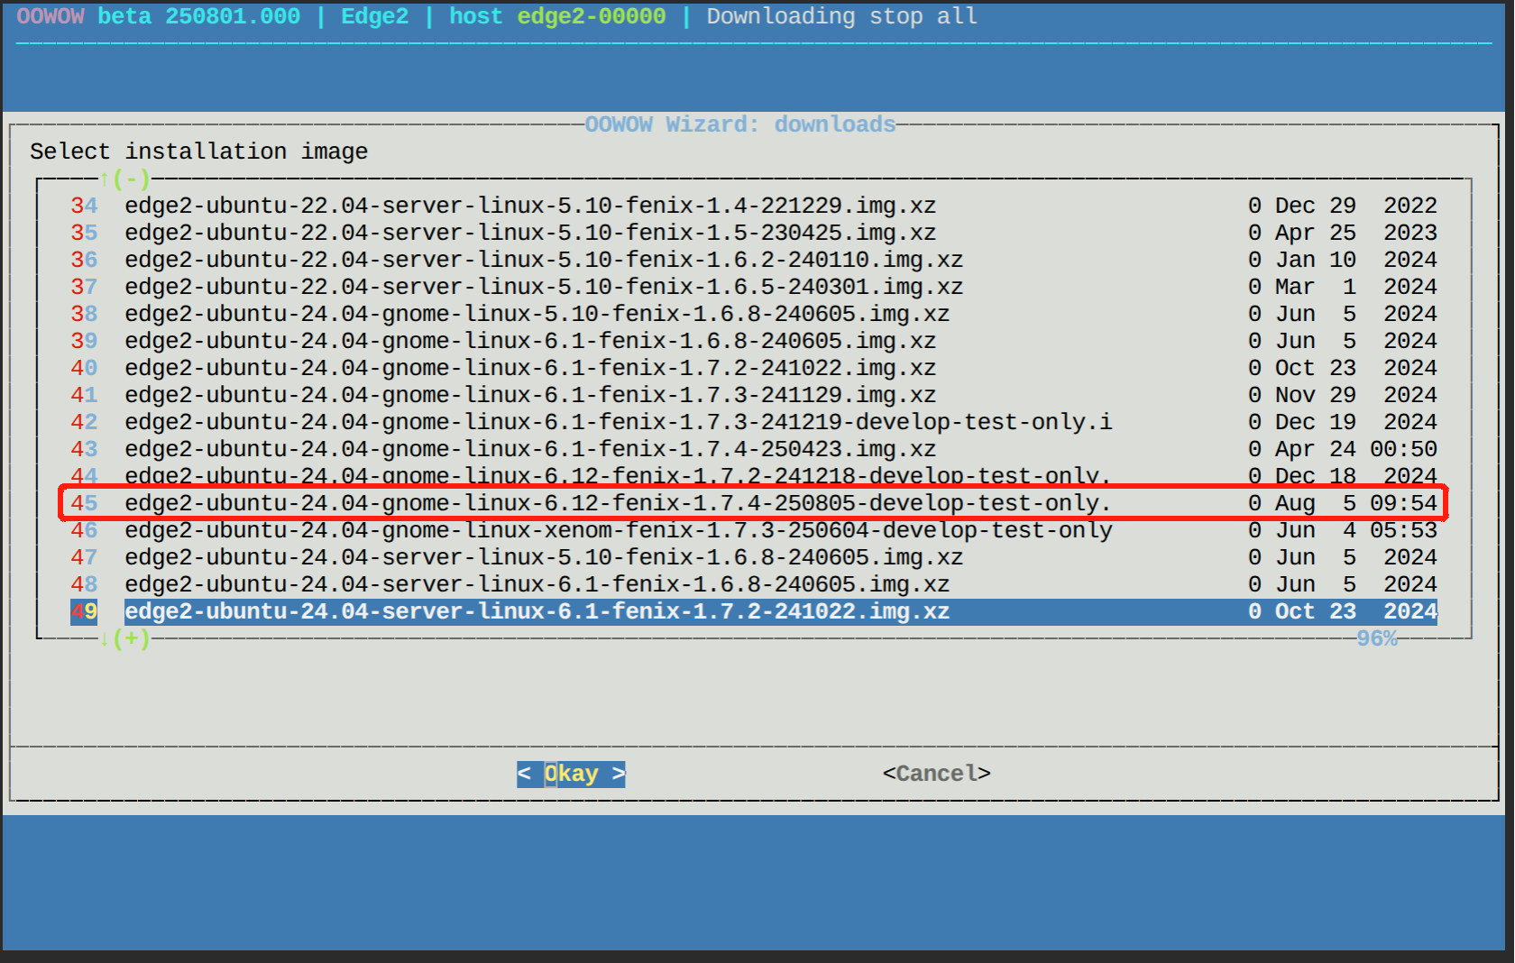The height and width of the screenshot is (963, 1515).
Task: Click the Okay button
Action: (x=570, y=774)
